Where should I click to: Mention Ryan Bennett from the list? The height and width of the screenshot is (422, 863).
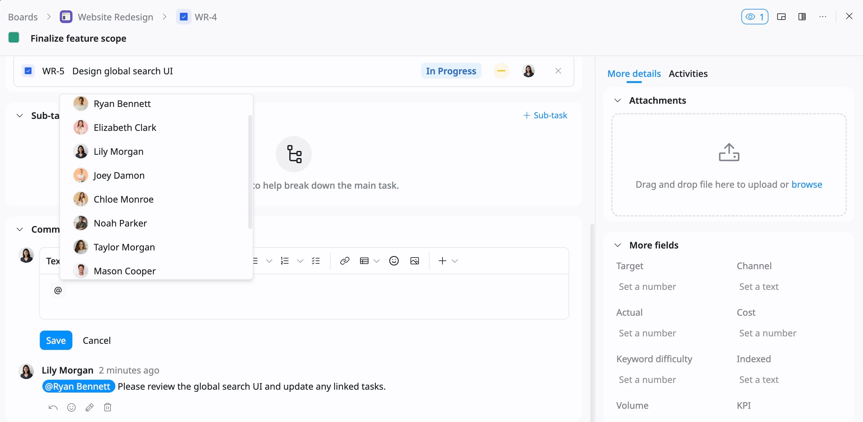[156, 104]
